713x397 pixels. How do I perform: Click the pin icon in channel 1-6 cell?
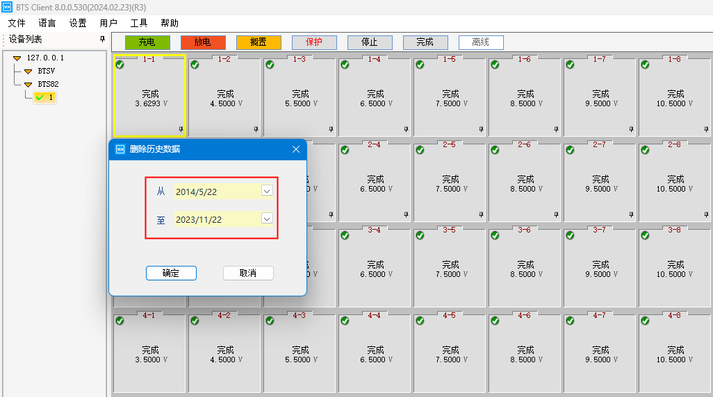(x=556, y=130)
